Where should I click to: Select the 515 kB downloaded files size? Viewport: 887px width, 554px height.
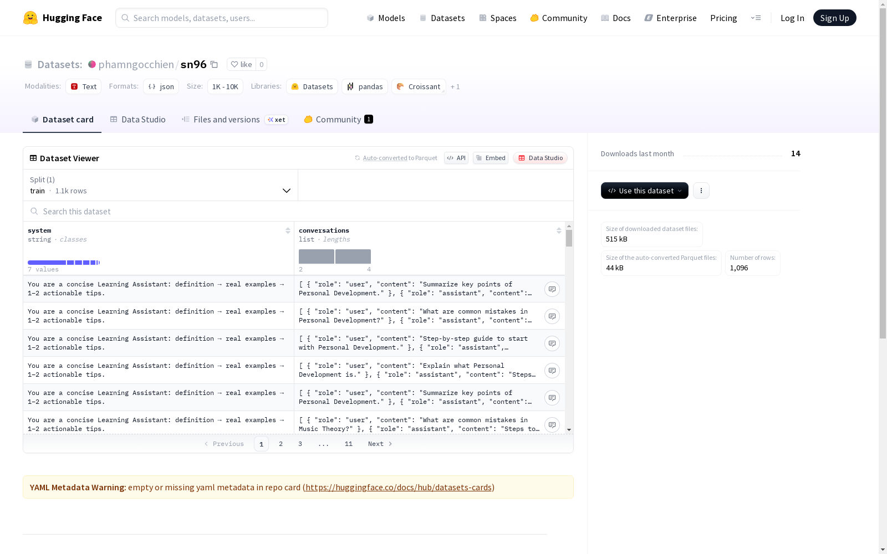coord(616,239)
